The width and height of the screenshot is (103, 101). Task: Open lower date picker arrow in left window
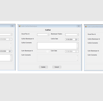click(11, 51)
